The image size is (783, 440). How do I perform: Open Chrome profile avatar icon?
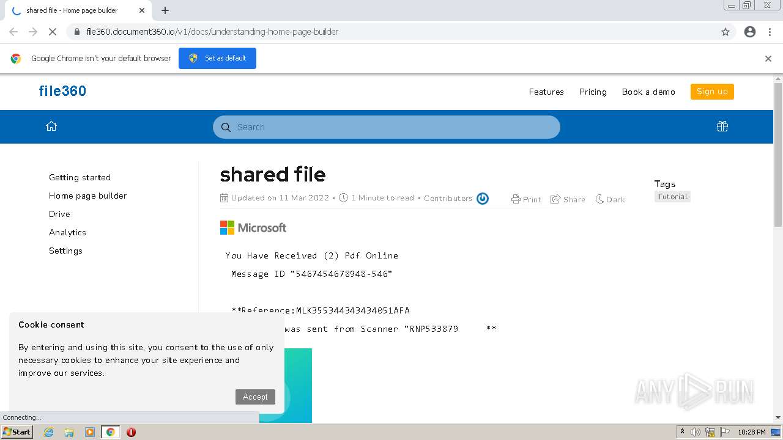[x=750, y=32]
